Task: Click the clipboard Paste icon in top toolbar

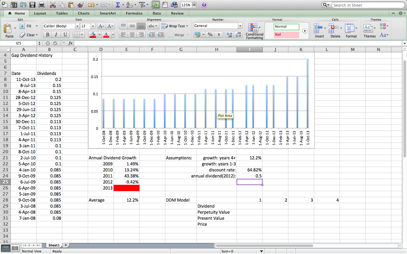Action: point(71,5)
